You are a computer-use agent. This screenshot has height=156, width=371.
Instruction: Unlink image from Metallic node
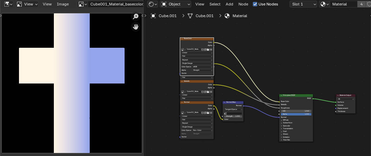click(x=211, y=91)
